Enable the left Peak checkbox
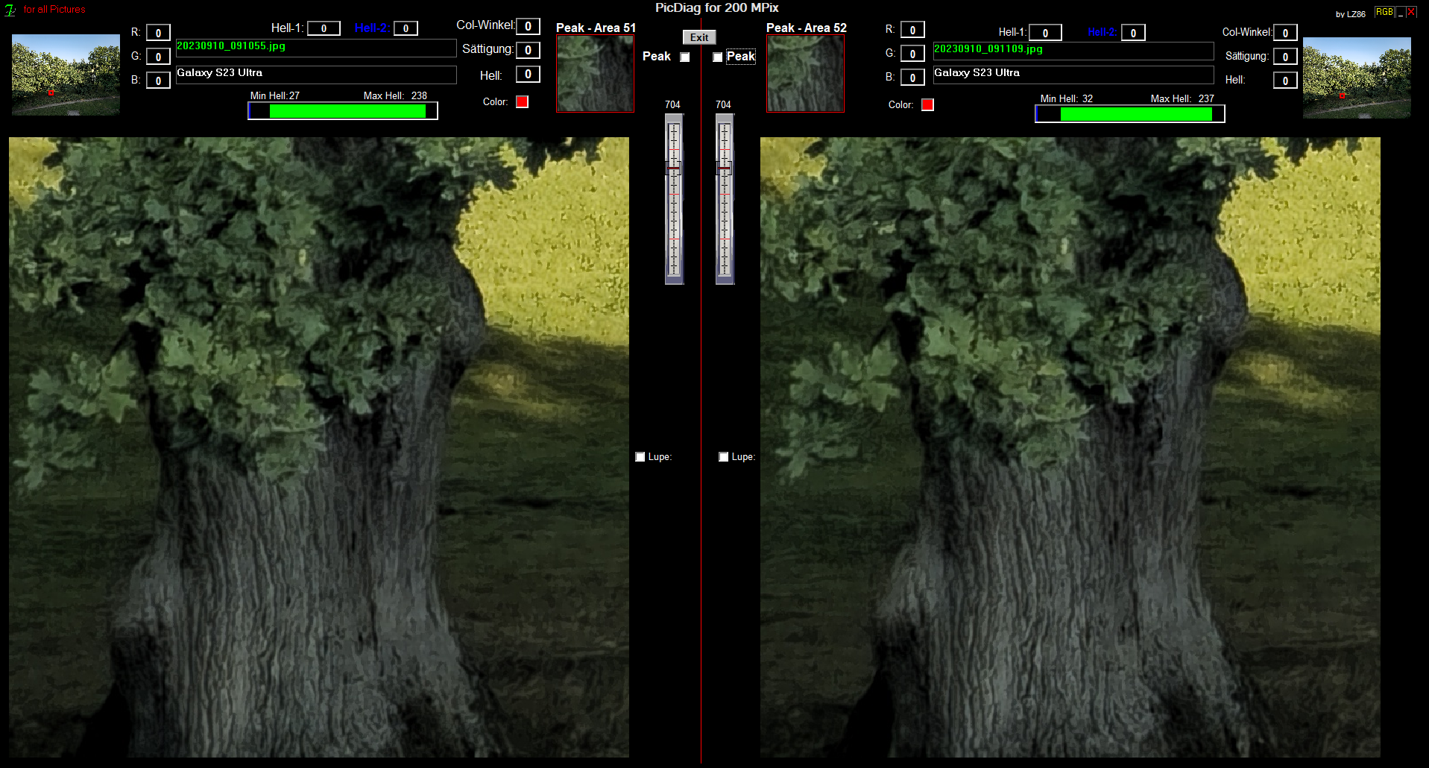The height and width of the screenshot is (768, 1429). [x=685, y=57]
